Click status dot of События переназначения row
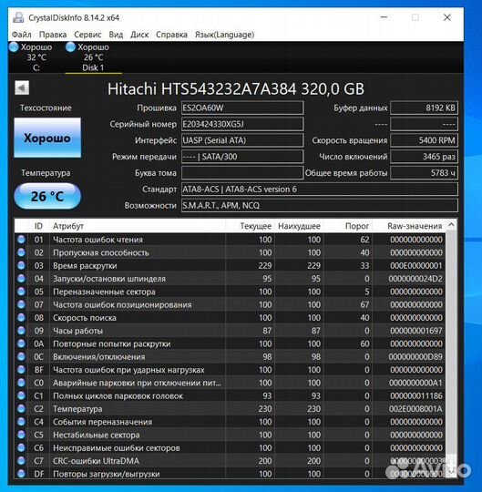This screenshot has width=482, height=492. pyautogui.click(x=21, y=422)
